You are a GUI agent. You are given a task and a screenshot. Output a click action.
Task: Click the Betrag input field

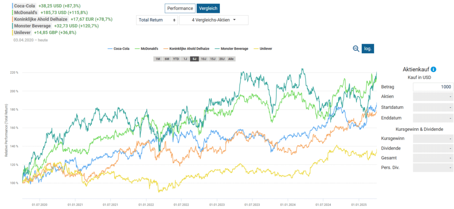[433, 87]
